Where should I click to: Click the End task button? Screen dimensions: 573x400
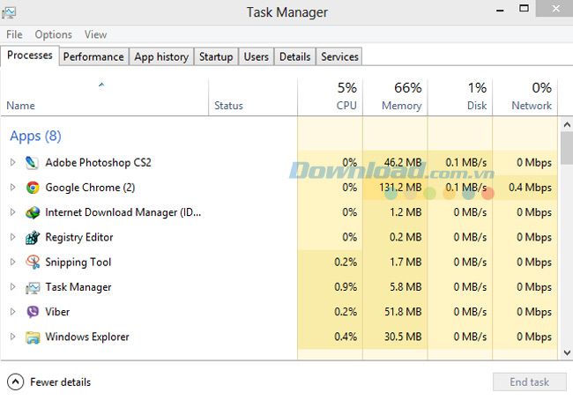[x=529, y=382]
